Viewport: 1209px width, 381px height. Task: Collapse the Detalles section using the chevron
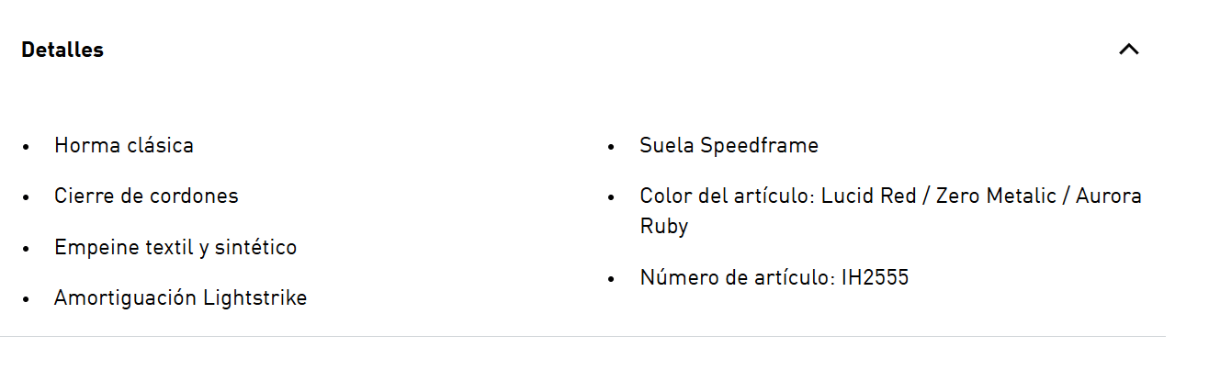(1129, 50)
